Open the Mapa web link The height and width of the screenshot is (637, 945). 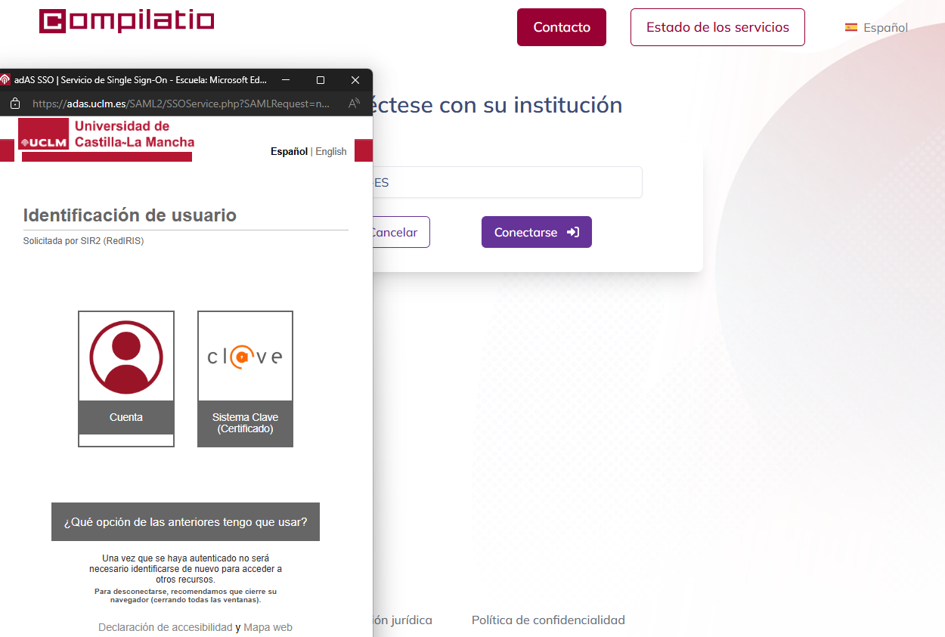coord(268,627)
